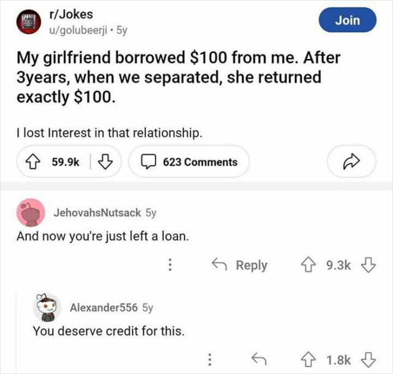Screen dimensions: 393x374
Task: Open the 623 Comments section
Action: point(192,162)
